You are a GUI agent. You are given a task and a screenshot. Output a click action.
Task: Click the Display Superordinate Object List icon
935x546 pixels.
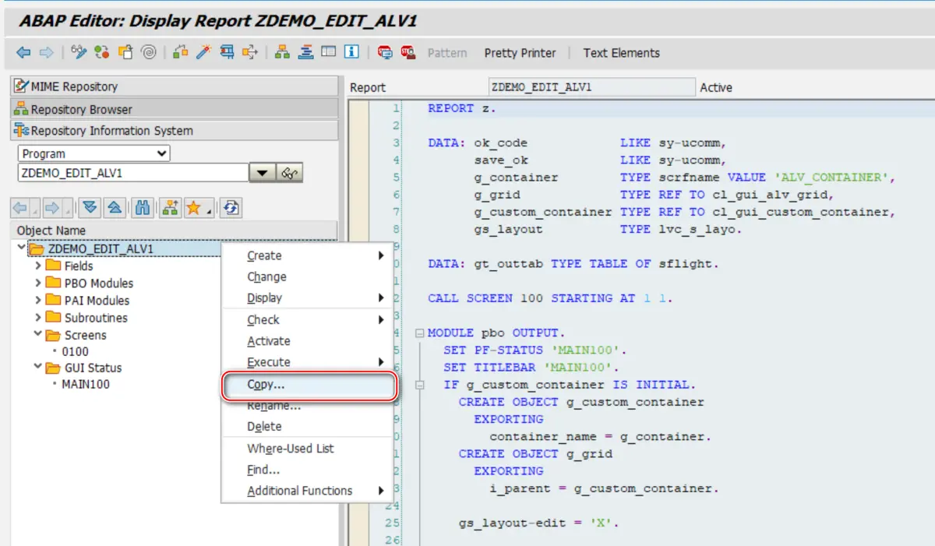pyautogui.click(x=170, y=208)
